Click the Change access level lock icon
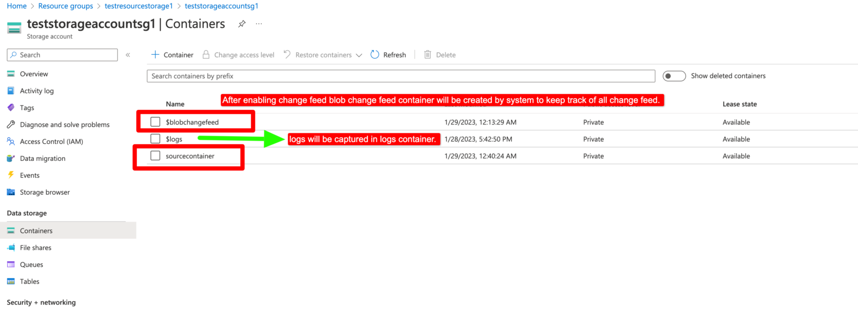The width and height of the screenshot is (858, 310). 206,55
